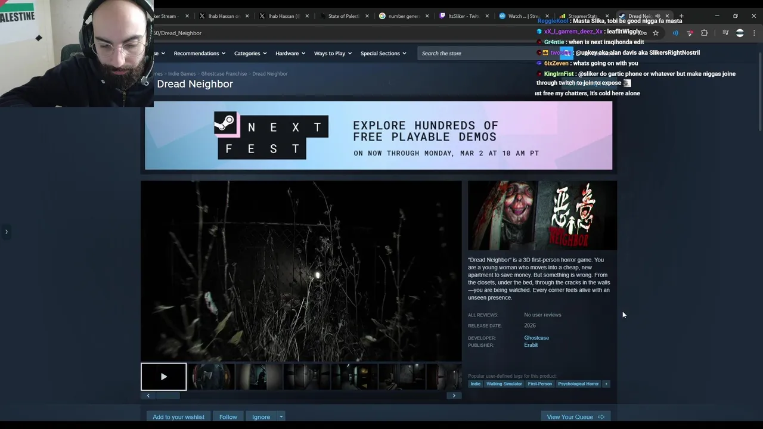This screenshot has height=429, width=763.
Task: Switch to second Ihab Hassan X tab
Action: tap(284, 16)
